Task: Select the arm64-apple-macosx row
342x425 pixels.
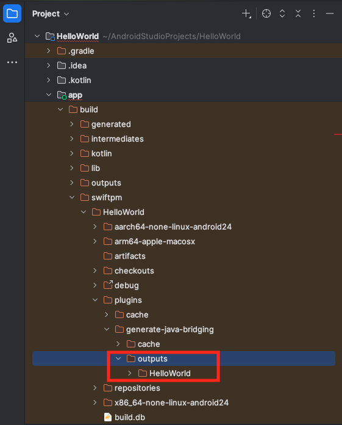Action: (x=183, y=241)
